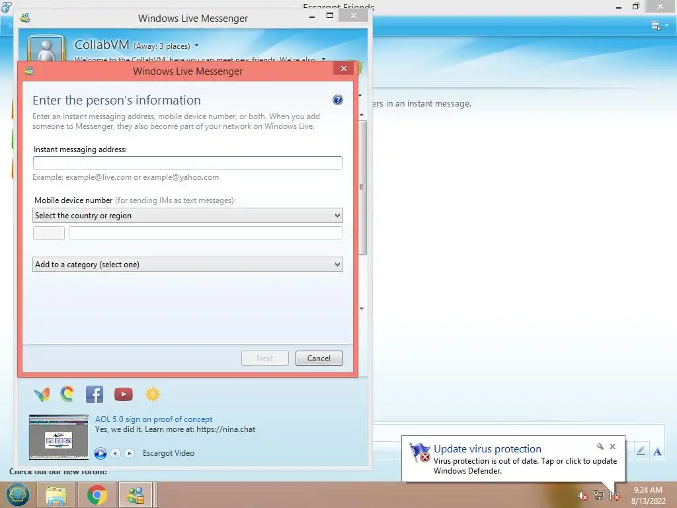677x508 pixels.
Task: Close the red Windows Live Messenger dialog
Action: (344, 68)
